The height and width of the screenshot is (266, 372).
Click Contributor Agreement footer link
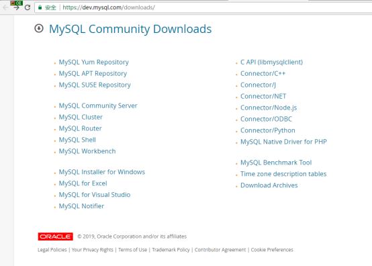click(x=220, y=250)
